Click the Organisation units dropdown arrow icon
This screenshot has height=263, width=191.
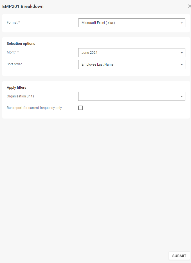pos(182,97)
